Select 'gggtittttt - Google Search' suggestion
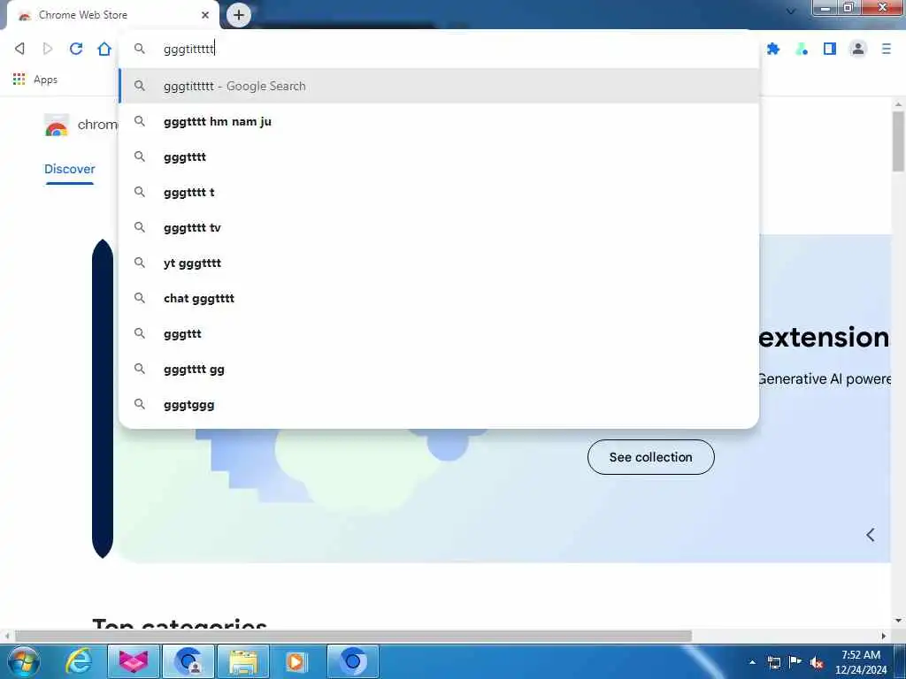Image resolution: width=906 pixels, height=679 pixels. coord(439,86)
